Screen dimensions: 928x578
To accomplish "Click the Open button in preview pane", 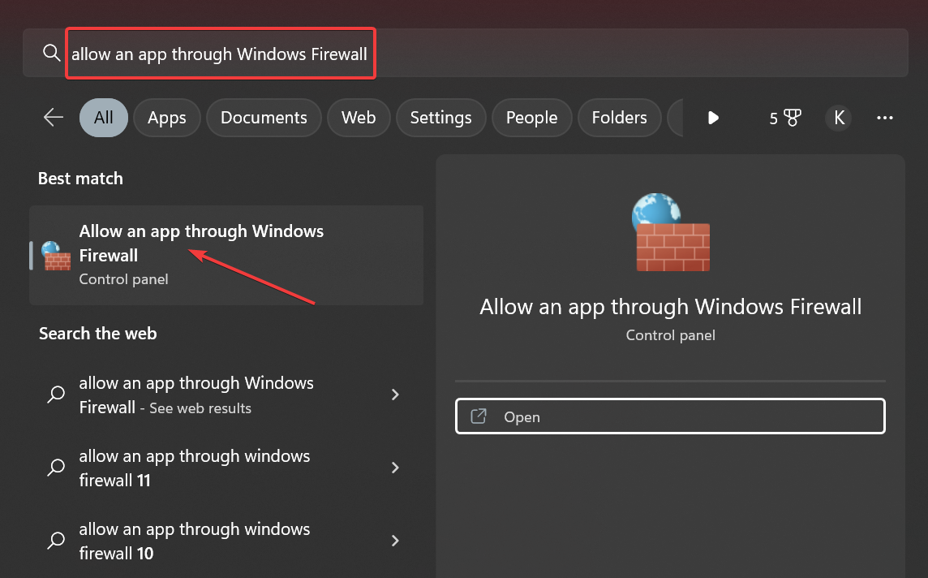I will pyautogui.click(x=670, y=416).
